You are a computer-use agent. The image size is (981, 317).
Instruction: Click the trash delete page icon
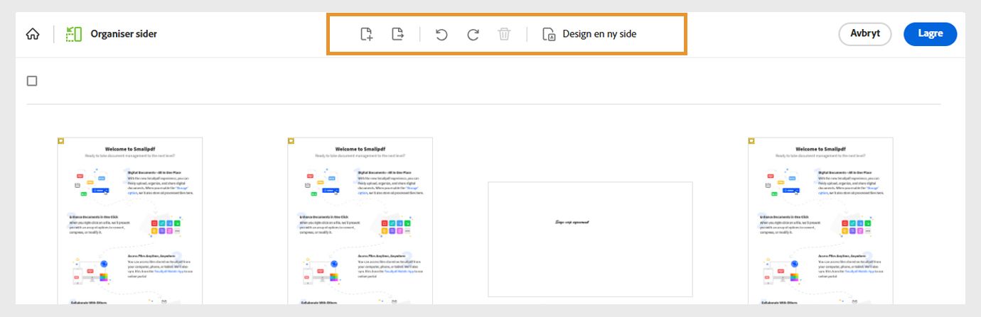[504, 34]
